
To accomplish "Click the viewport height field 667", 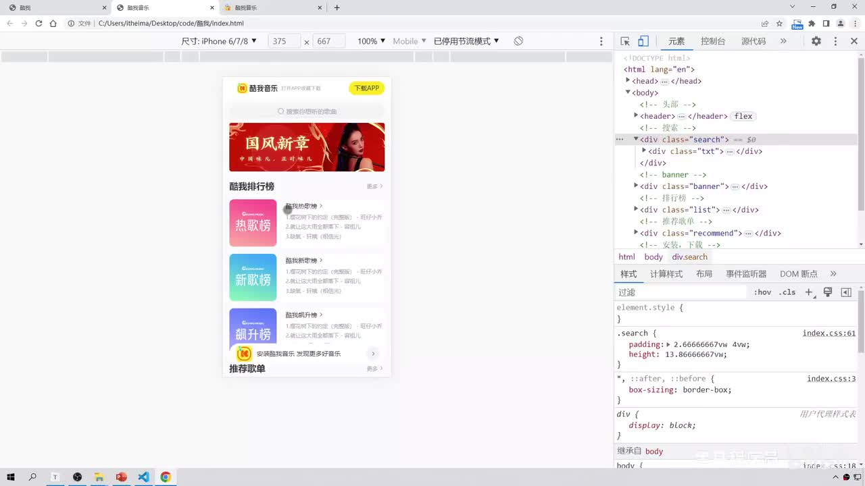I will pyautogui.click(x=329, y=41).
